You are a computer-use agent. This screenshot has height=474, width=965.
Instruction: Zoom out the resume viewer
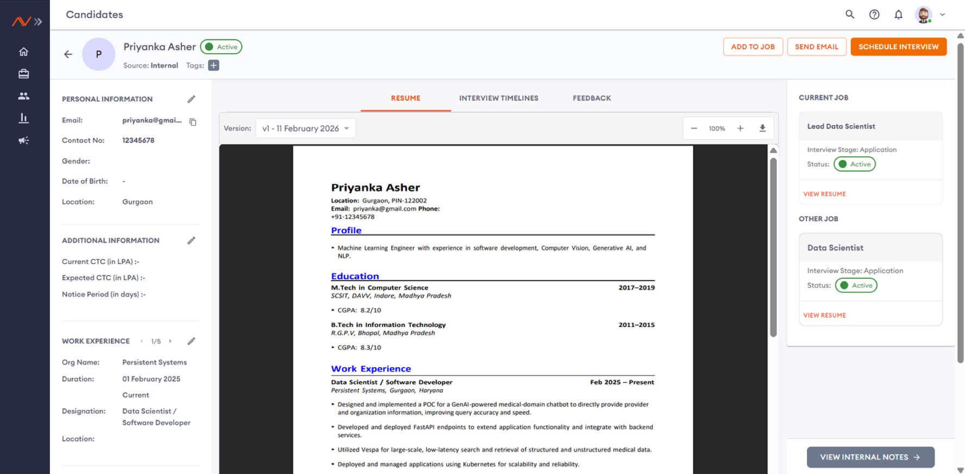[x=694, y=129]
